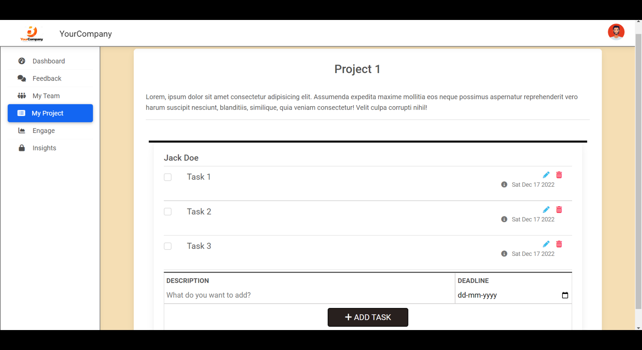Viewport: 642px width, 350px height.
Task: Click the info icon beside Task 1 date
Action: click(504, 184)
